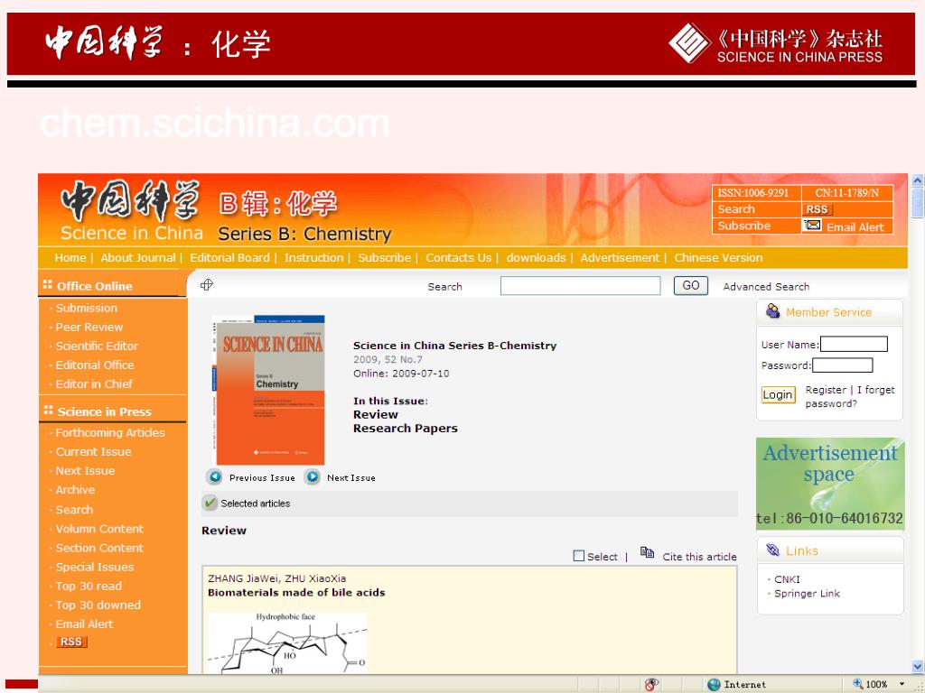The width and height of the screenshot is (925, 693).
Task: Click the Register link
Action: click(x=826, y=390)
